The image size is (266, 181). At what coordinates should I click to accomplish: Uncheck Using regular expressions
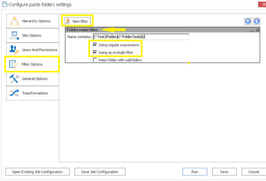pyautogui.click(x=95, y=45)
